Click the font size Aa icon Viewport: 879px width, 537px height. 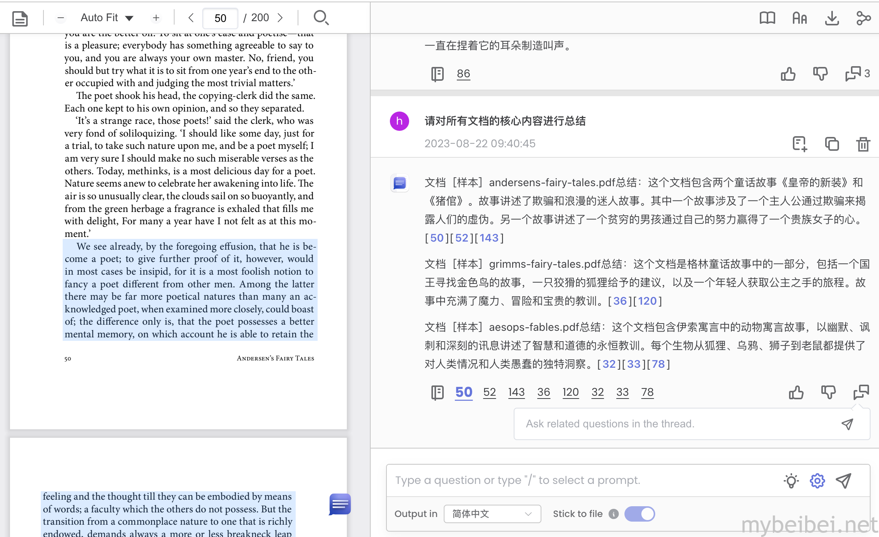coord(800,18)
